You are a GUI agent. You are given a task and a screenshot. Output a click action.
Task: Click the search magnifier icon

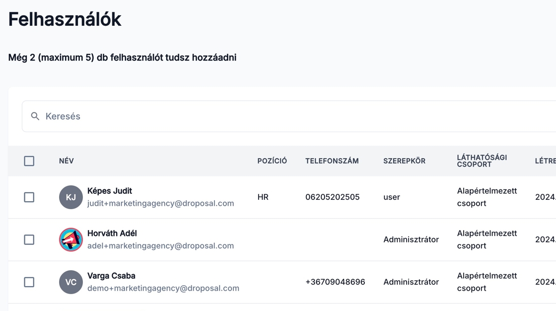point(35,116)
